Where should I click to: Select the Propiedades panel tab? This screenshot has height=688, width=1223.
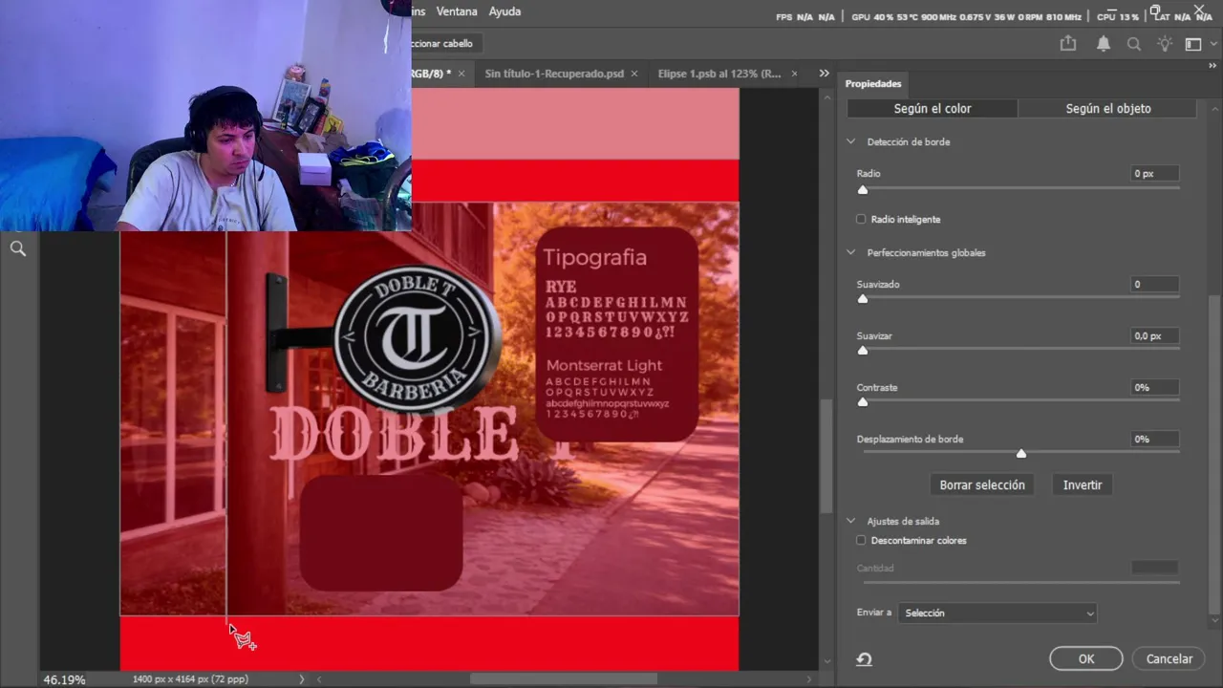(873, 84)
